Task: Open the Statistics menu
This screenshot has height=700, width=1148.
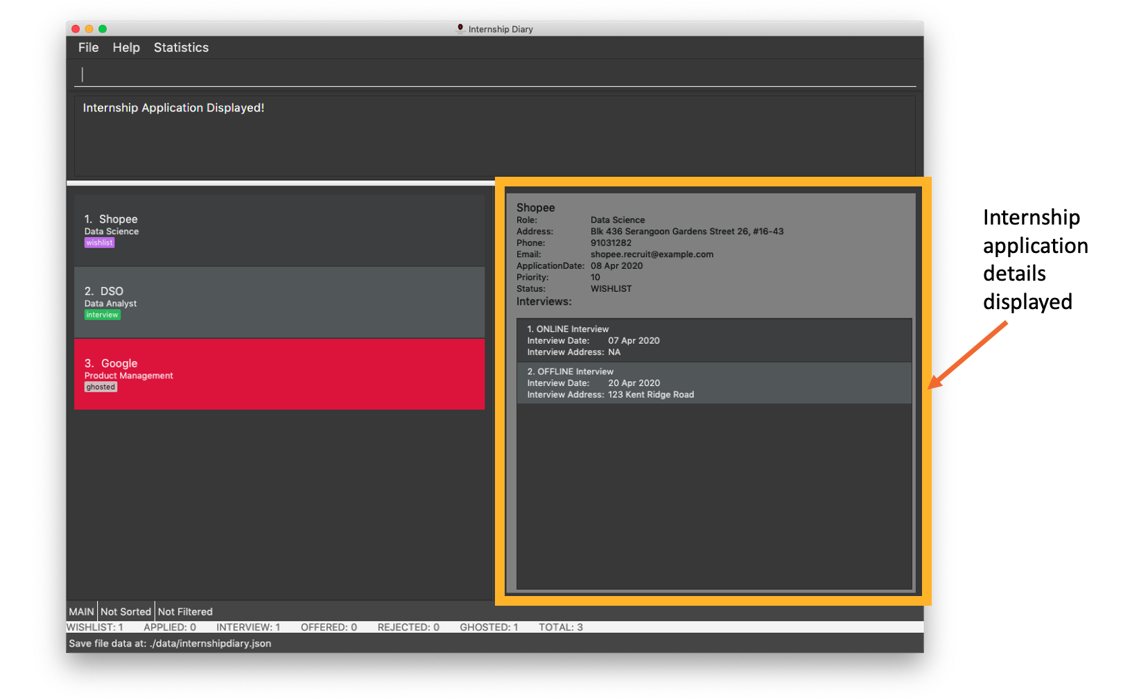Action: coord(181,48)
